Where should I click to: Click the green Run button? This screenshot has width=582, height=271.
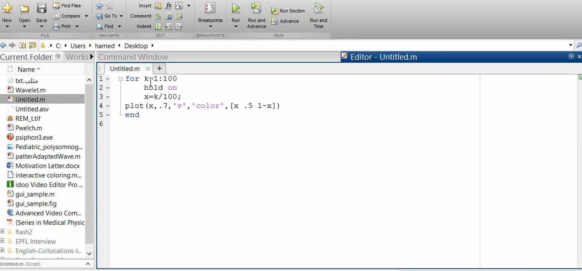(236, 8)
